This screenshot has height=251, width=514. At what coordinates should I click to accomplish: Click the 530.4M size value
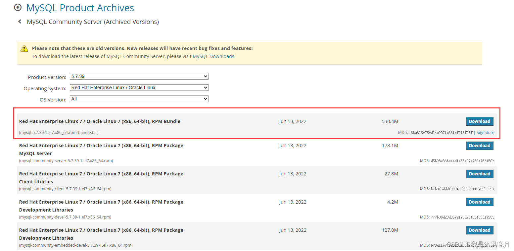(390, 121)
